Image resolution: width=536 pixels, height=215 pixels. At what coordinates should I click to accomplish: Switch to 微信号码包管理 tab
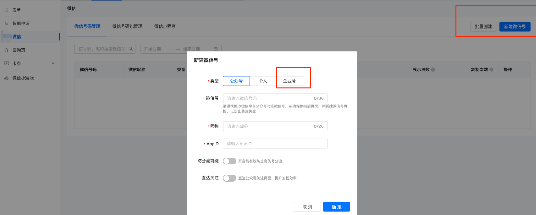coord(127,26)
